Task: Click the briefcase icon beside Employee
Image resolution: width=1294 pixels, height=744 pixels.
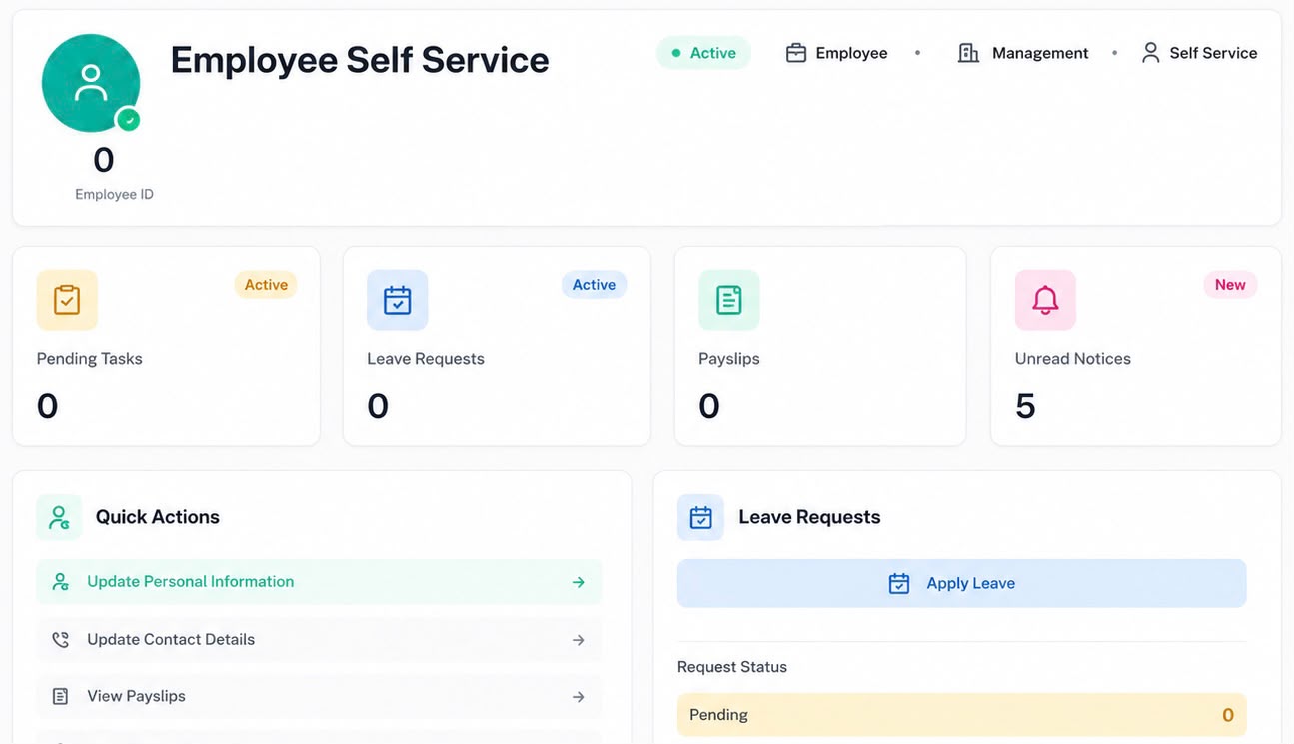Action: [796, 53]
